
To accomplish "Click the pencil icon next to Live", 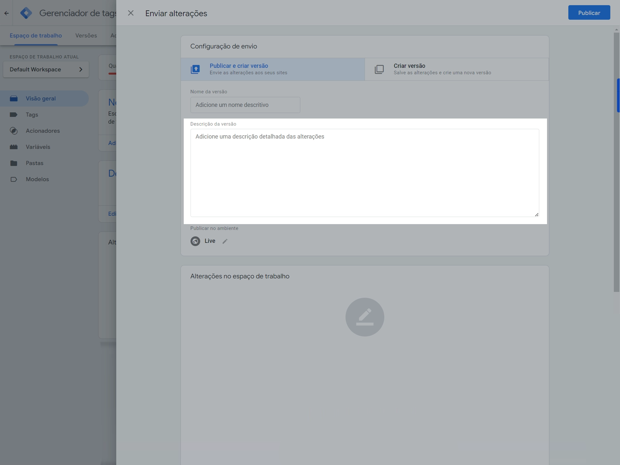I will (x=225, y=241).
